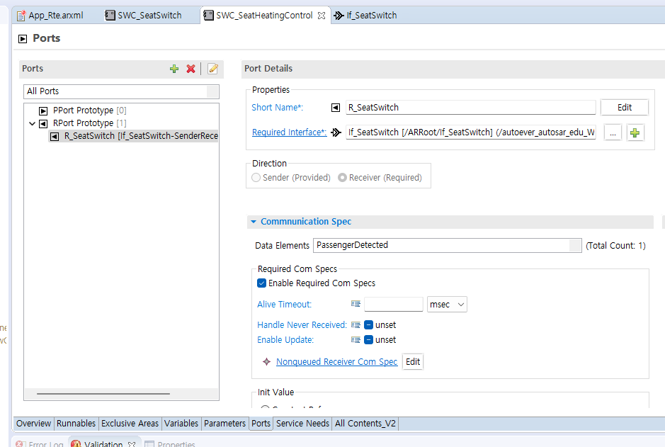Open the Nonqueued Receiver Com Spec link
665x447 pixels.
[336, 361]
